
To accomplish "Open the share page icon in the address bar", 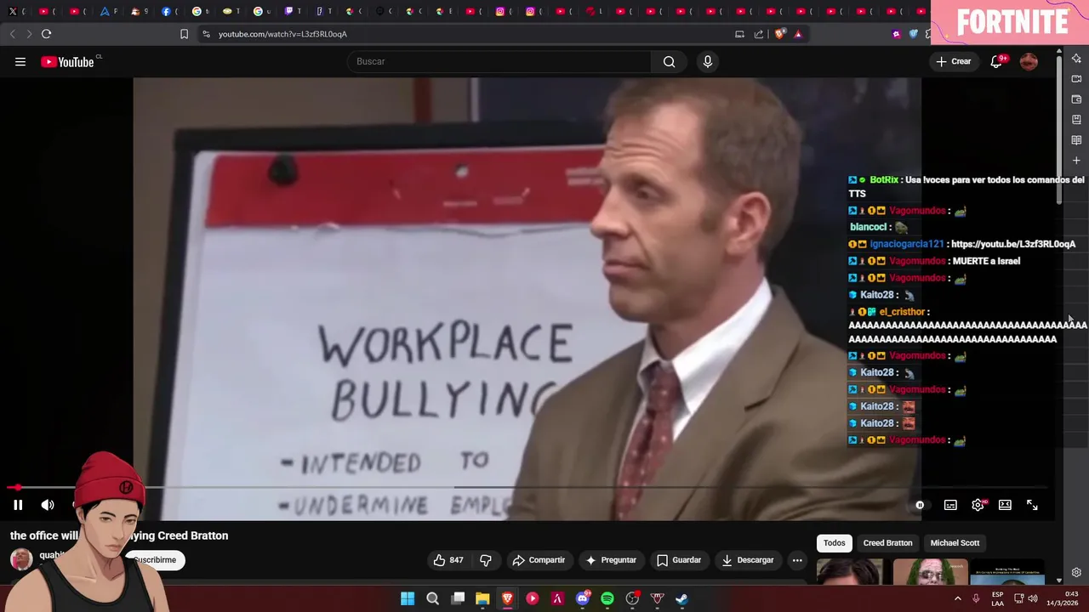I will (759, 34).
